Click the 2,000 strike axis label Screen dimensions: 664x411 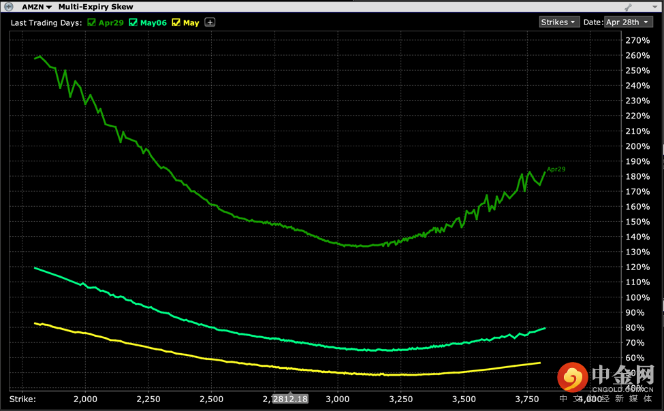(x=85, y=399)
